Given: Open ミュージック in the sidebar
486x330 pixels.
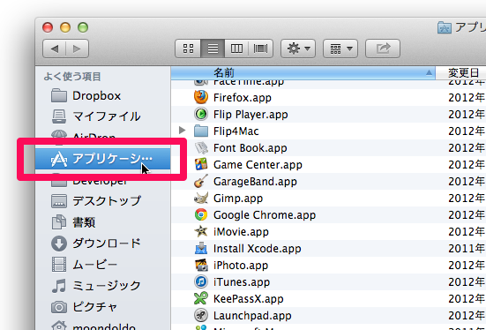Looking at the screenshot, I should pyautogui.click(x=103, y=285).
